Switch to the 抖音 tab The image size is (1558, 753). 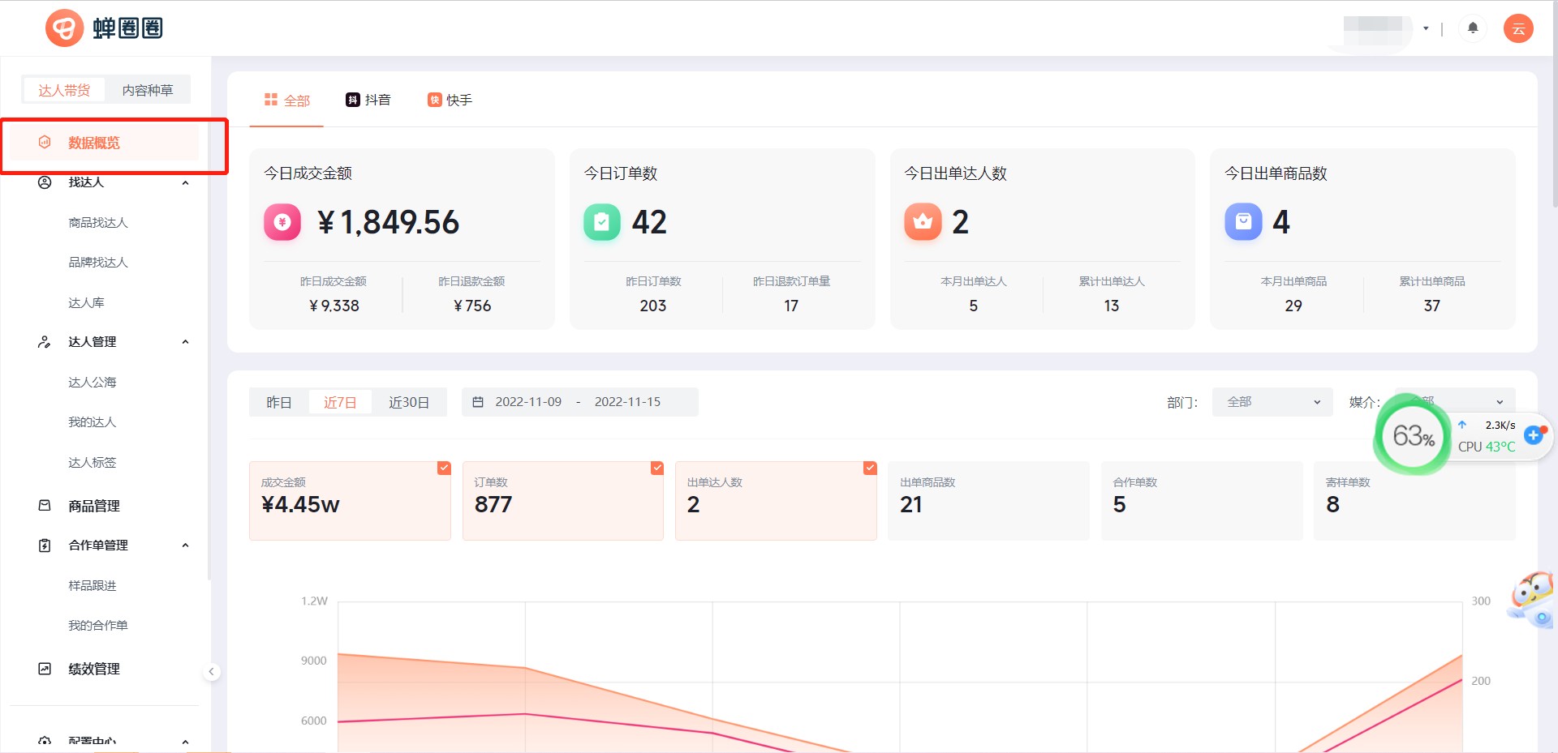(x=368, y=100)
